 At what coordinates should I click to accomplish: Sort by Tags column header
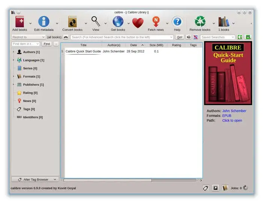tap(193, 45)
